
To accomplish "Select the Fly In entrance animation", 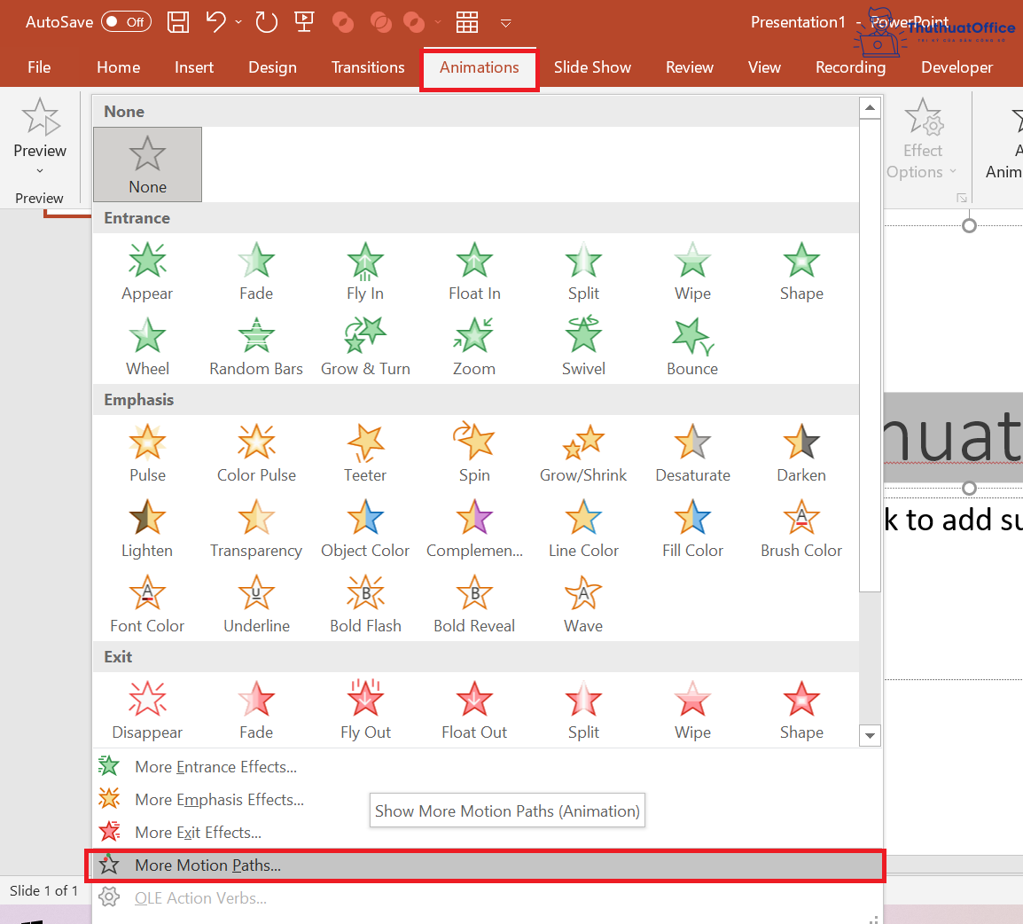I will pyautogui.click(x=365, y=270).
